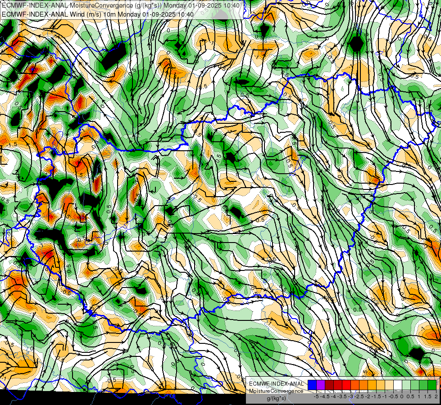The image size is (441, 405).
Task: Select the legend swatch between -3.5 and -3
Action: (346, 385)
